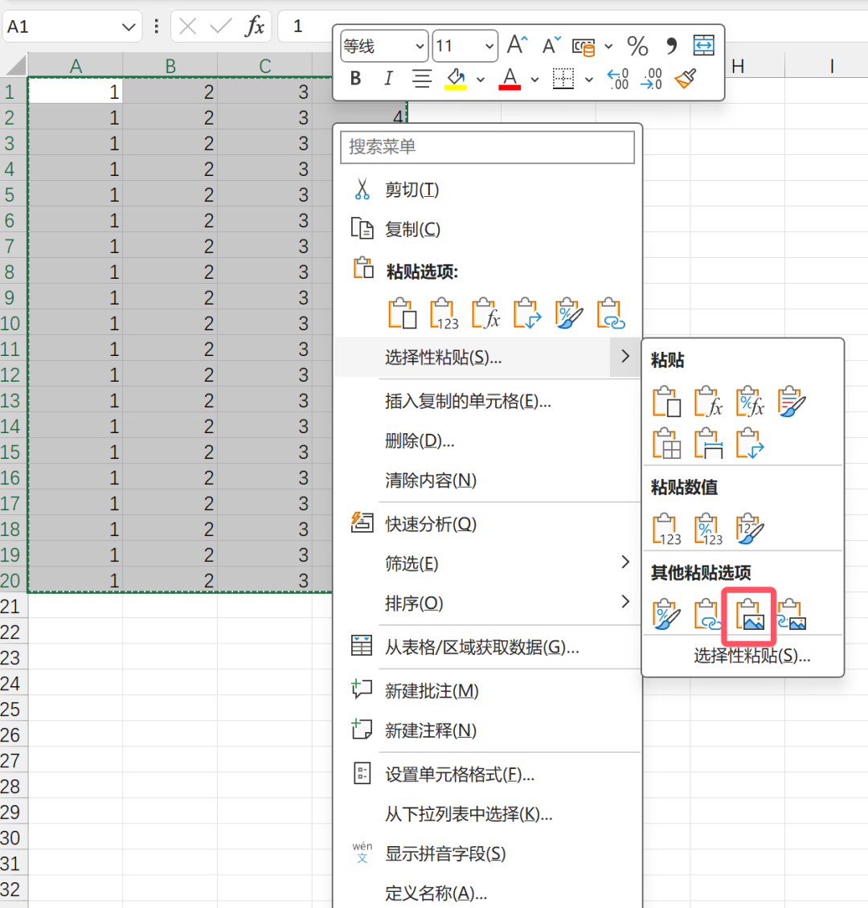Click the Merge and Center icon
The image size is (868, 908).
tap(703, 46)
